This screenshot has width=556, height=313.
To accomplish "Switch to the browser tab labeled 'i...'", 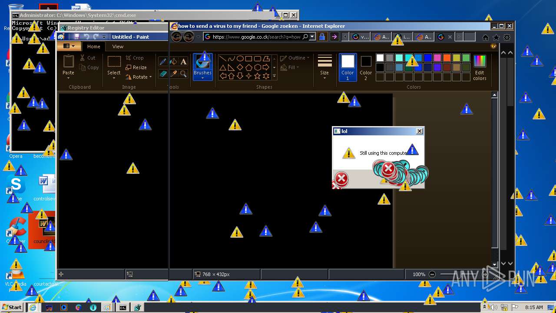I will coord(402,37).
